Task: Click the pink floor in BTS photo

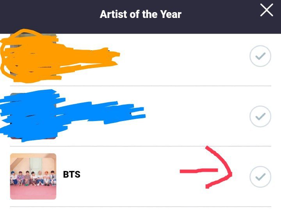Action: tap(33, 192)
